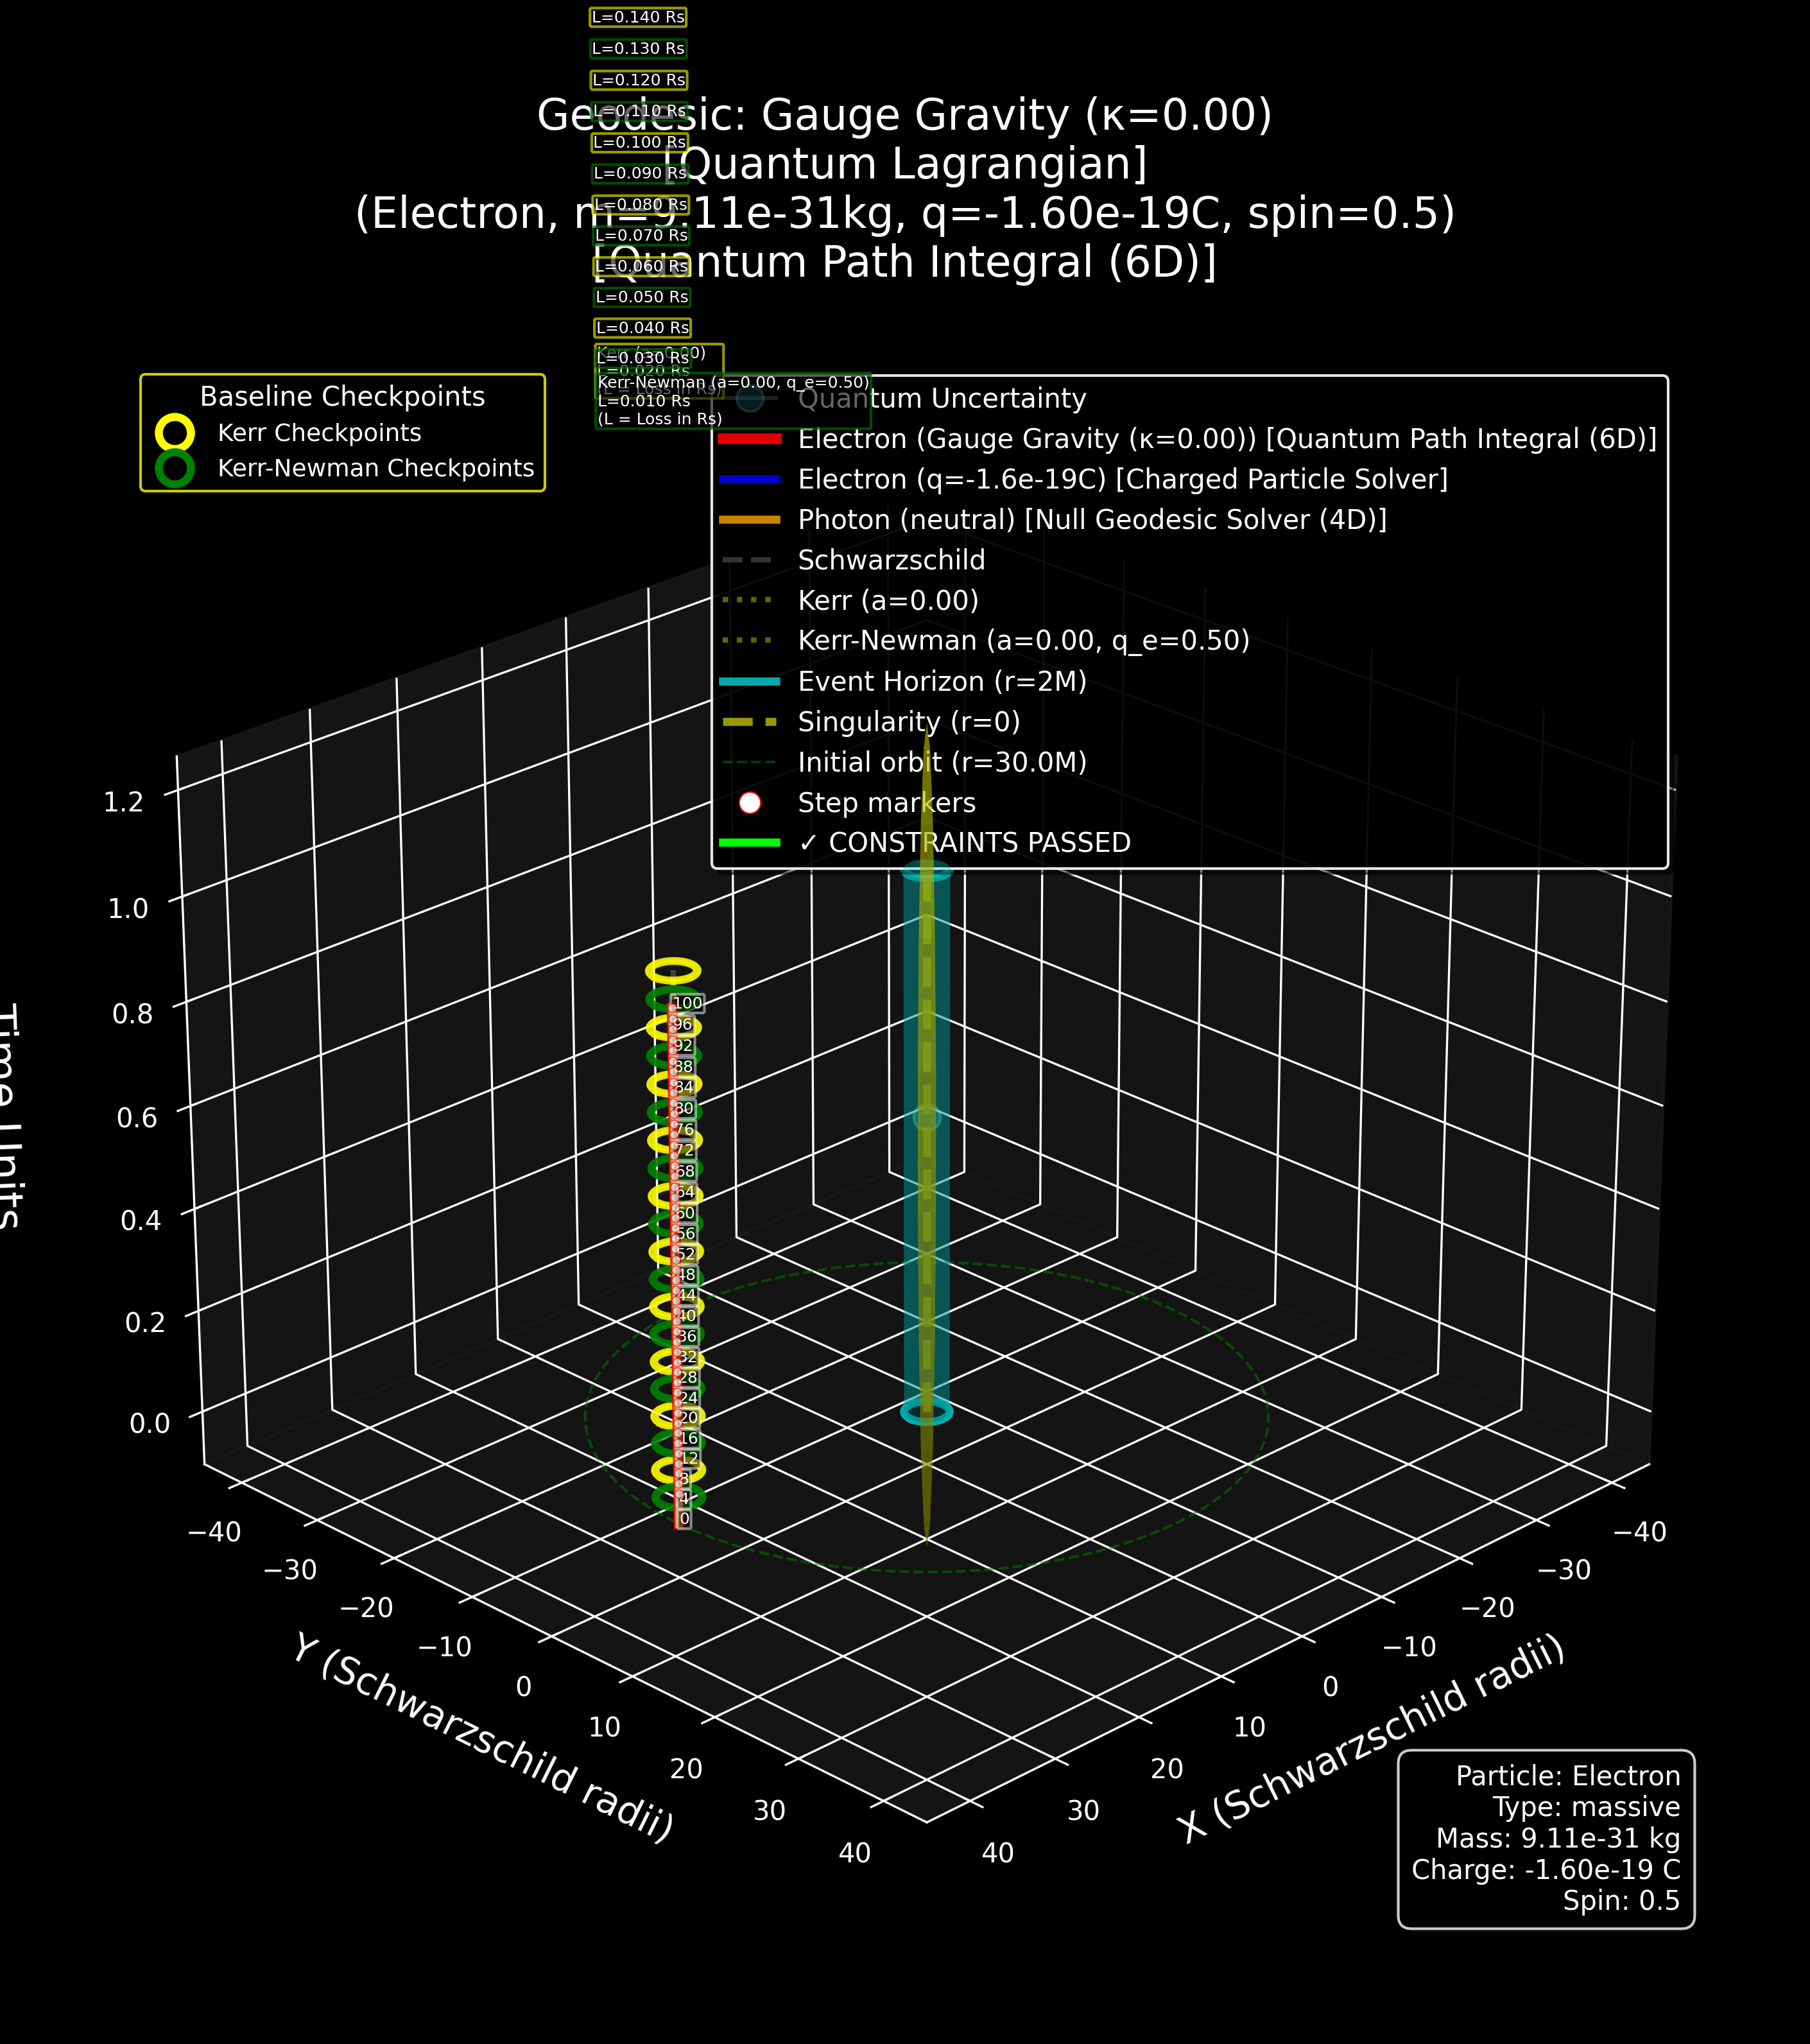Click the 'Event Horizon (r=2M)' legend text
This screenshot has height=2044, width=1810.
click(942, 681)
